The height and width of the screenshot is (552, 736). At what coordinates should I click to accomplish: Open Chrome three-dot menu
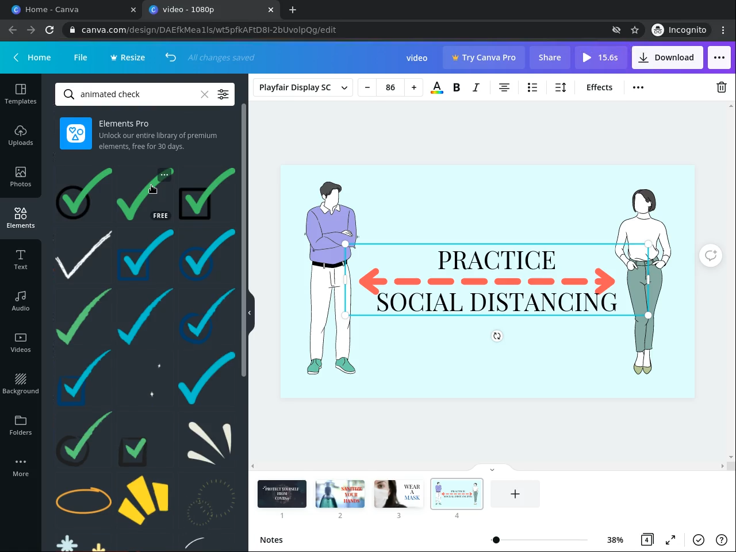723,30
